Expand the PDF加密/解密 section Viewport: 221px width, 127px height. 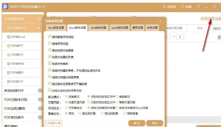[x=40, y=108]
